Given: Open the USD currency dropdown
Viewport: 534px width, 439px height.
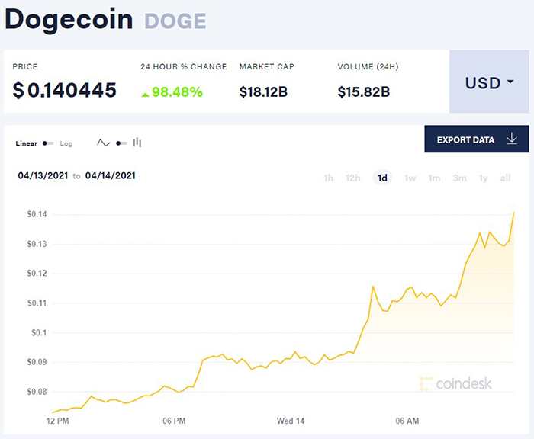Looking at the screenshot, I should click(x=489, y=82).
